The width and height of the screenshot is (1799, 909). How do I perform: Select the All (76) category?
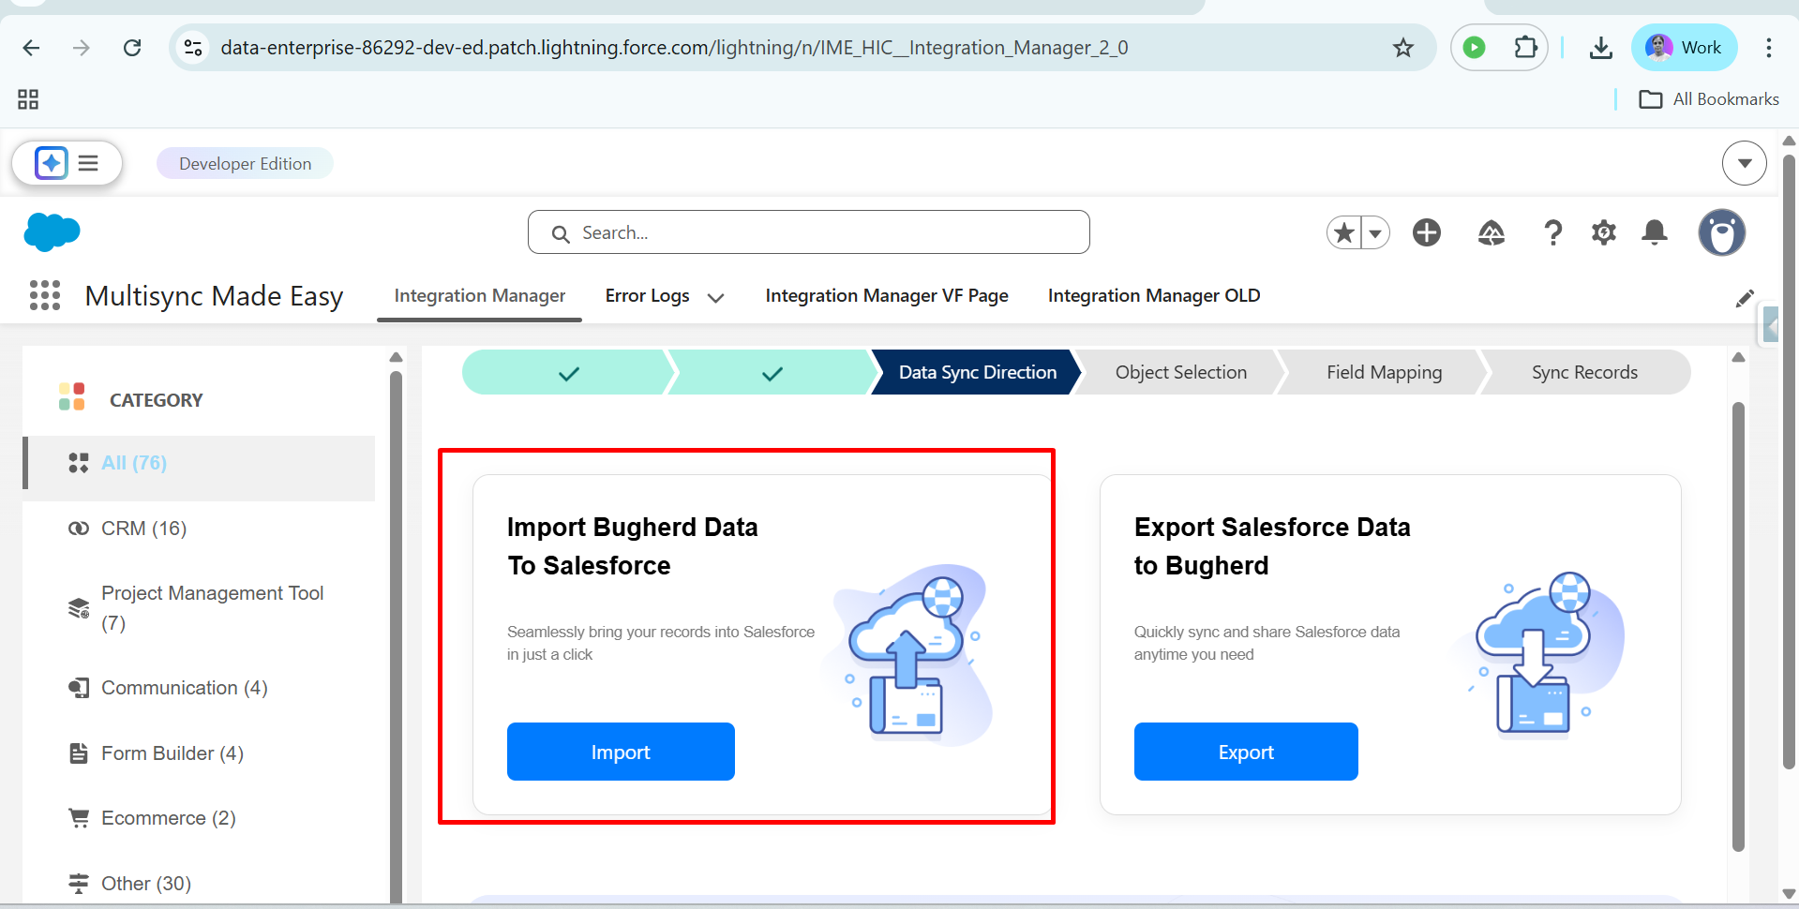click(199, 463)
